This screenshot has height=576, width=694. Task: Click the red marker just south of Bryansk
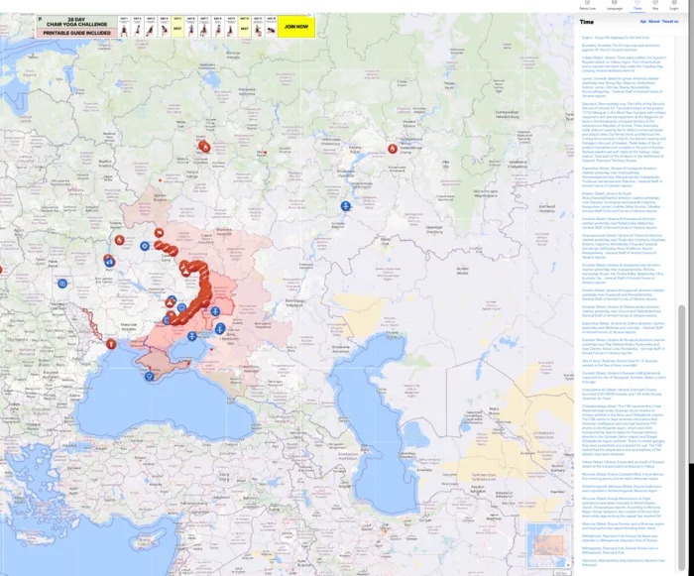point(159,232)
